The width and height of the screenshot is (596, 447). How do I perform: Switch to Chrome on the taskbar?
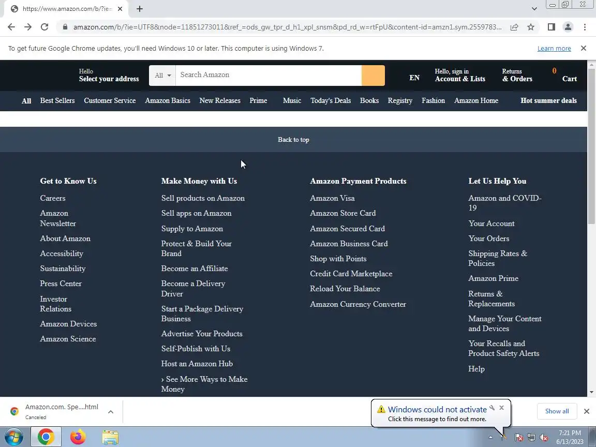tap(46, 437)
